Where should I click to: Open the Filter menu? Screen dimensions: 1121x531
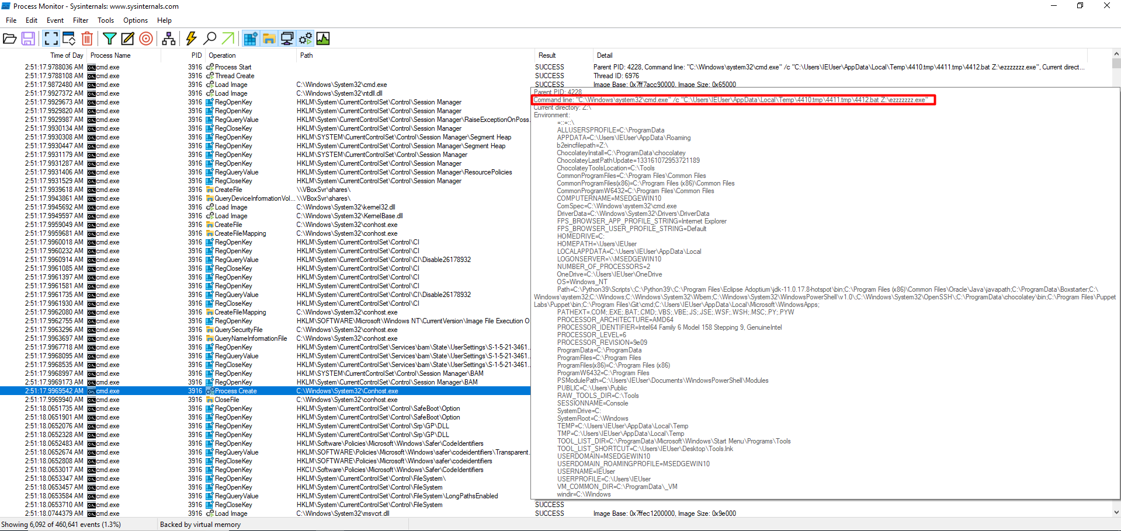pos(81,20)
